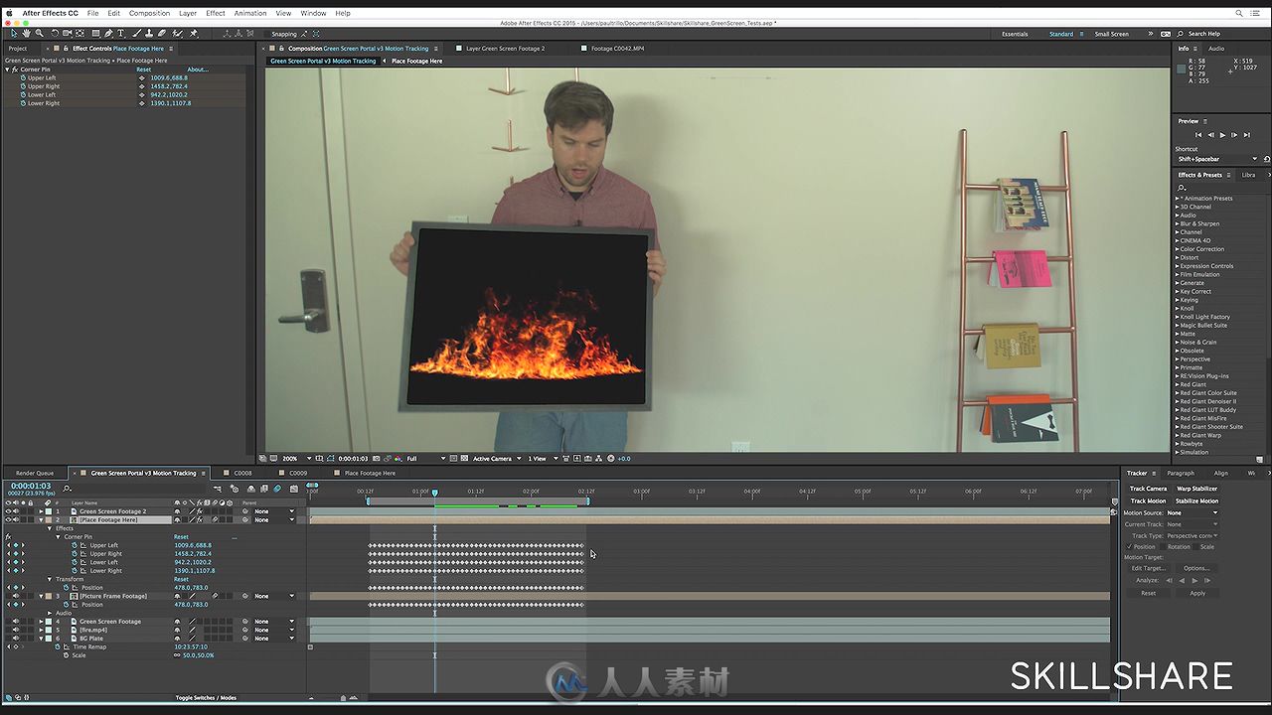Image resolution: width=1272 pixels, height=715 pixels.
Task: Click the Warp Stabilizer button
Action: (x=1196, y=489)
